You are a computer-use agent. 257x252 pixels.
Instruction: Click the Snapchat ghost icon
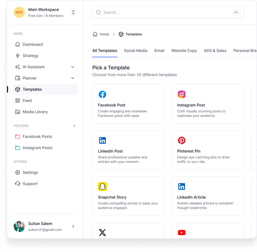[102, 187]
